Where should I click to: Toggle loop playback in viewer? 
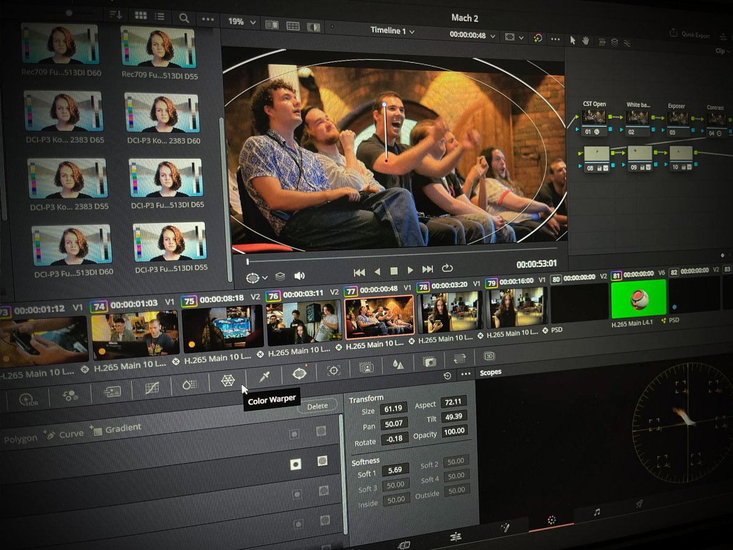[x=447, y=268]
